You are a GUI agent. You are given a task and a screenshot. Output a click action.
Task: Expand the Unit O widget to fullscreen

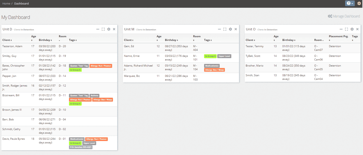(346, 29)
